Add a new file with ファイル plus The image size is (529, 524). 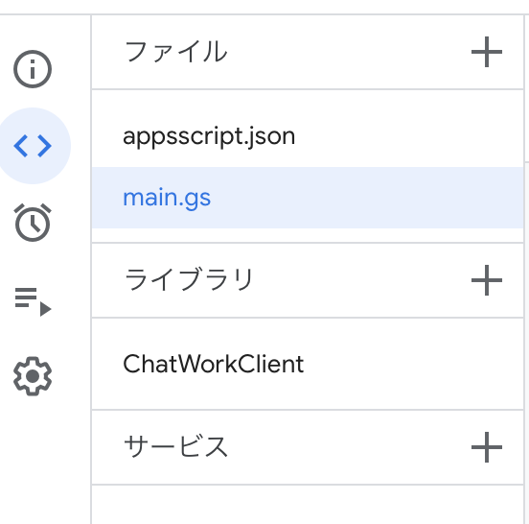click(x=487, y=52)
